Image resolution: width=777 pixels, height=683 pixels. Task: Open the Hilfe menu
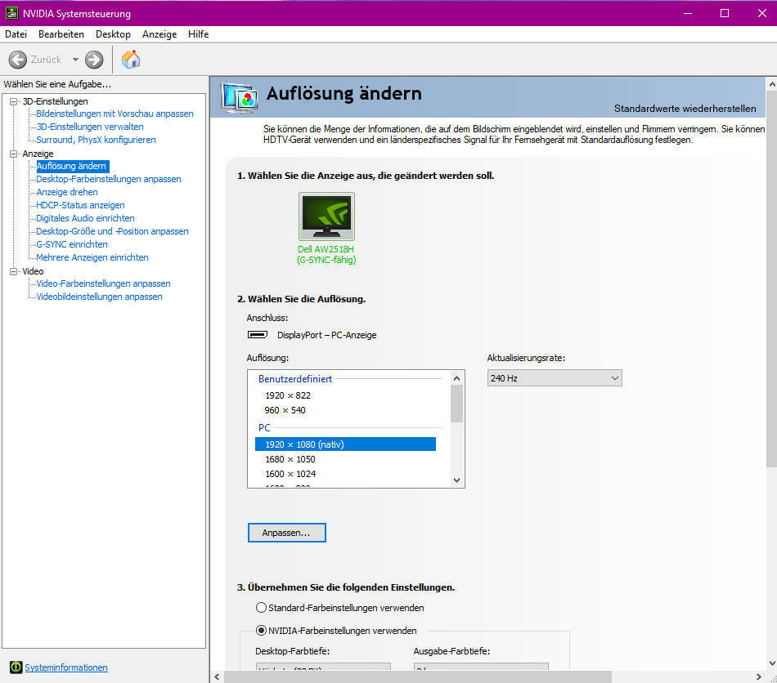198,34
